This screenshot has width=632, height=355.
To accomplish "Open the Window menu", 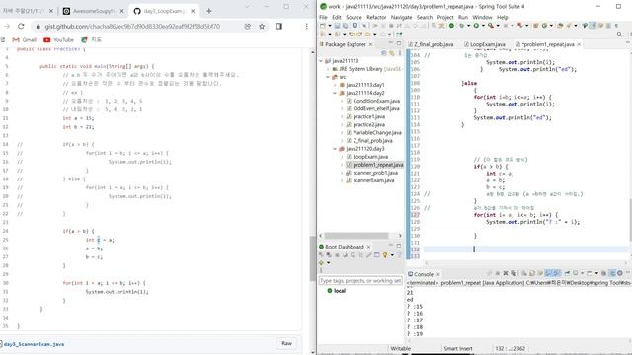I will 482,18.
